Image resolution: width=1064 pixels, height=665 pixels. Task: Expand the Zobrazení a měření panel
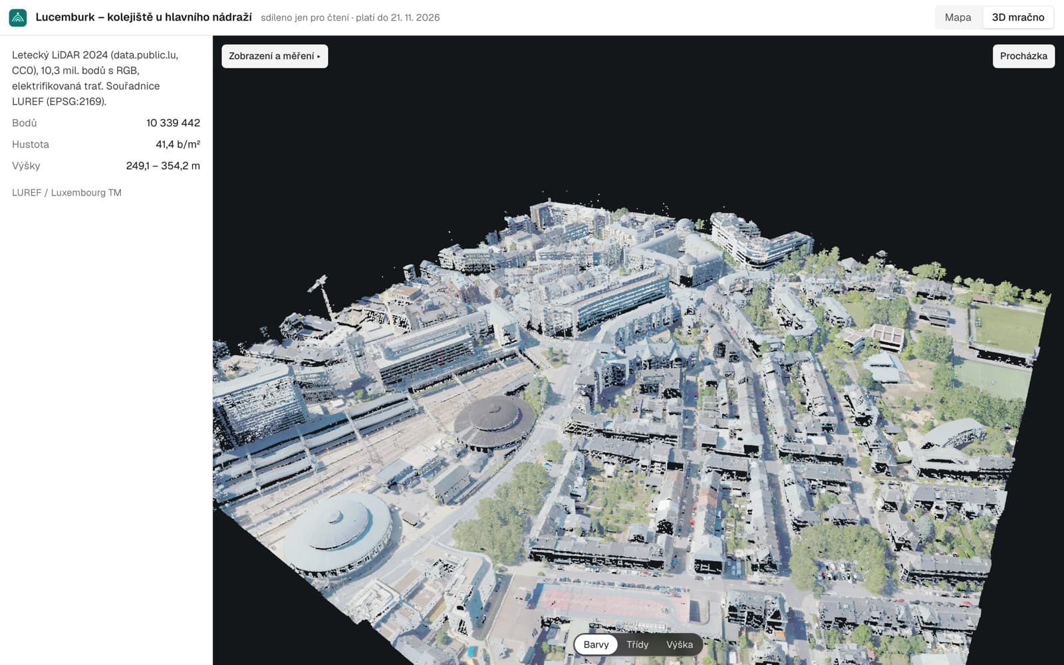(x=275, y=56)
